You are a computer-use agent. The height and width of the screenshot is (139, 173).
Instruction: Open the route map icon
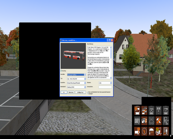[137, 121]
